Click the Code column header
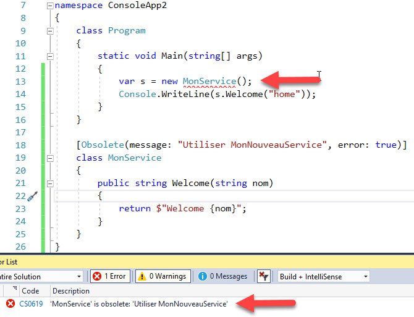The height and width of the screenshot is (317, 414). point(30,290)
